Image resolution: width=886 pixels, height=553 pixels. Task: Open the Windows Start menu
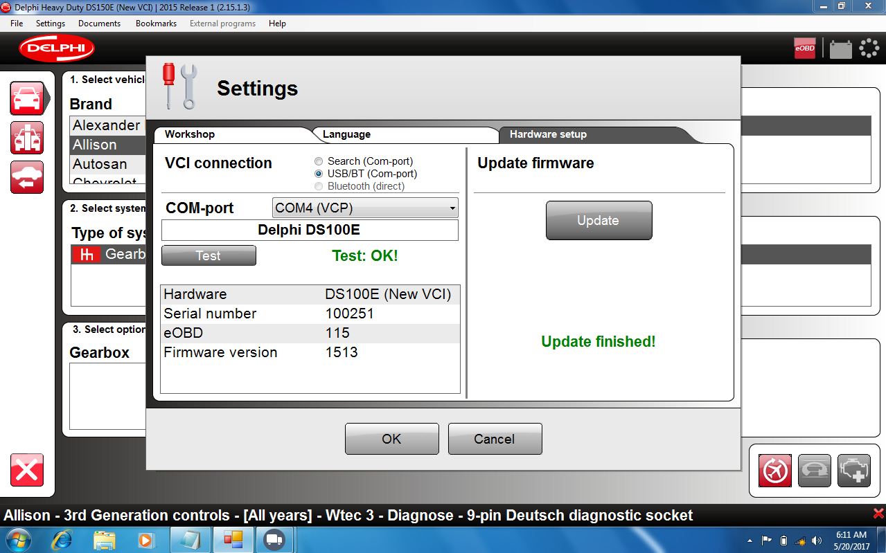coord(18,539)
